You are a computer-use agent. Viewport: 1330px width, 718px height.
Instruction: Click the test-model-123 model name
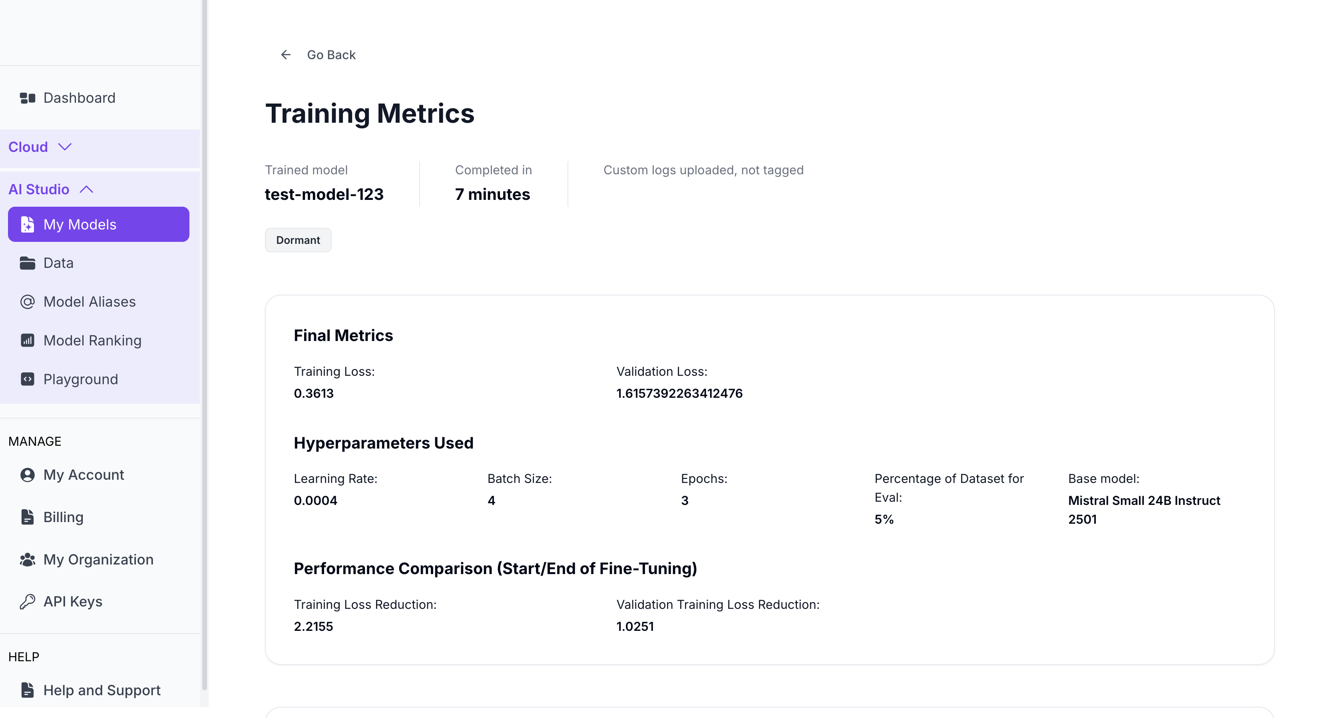[324, 195]
